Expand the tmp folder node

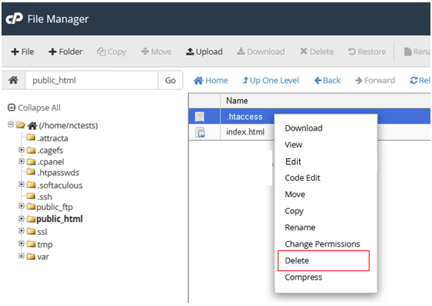pos(22,243)
